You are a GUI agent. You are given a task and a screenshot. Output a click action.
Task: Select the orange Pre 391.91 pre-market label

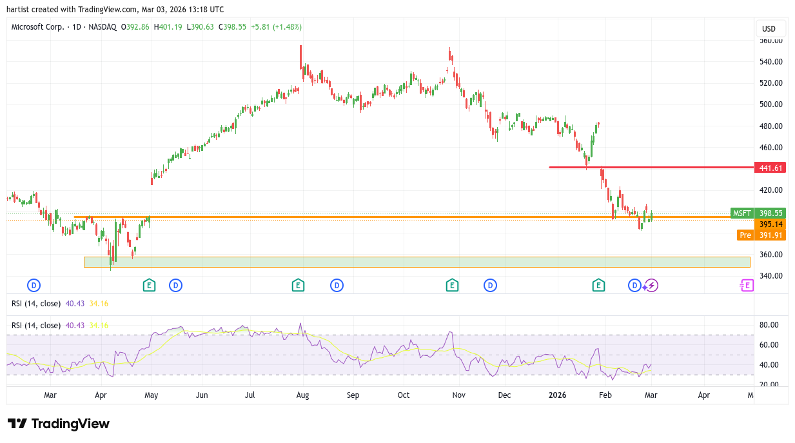[761, 235]
